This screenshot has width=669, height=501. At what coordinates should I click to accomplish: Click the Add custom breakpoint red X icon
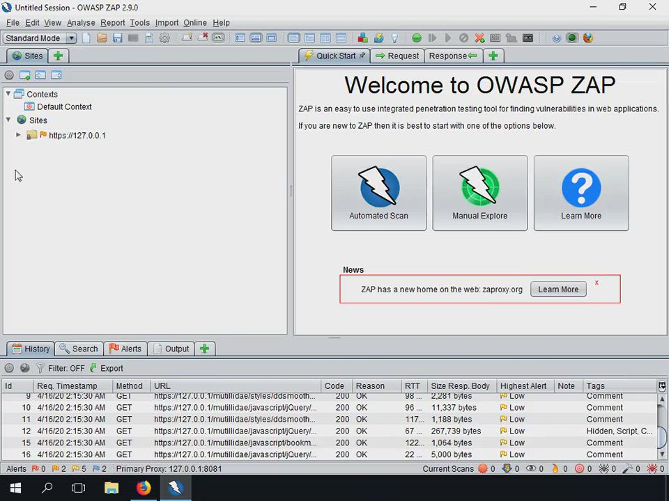479,38
